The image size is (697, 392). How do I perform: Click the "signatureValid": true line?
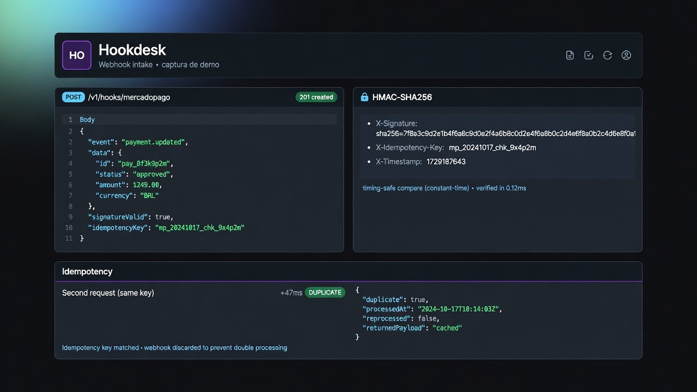click(x=131, y=217)
